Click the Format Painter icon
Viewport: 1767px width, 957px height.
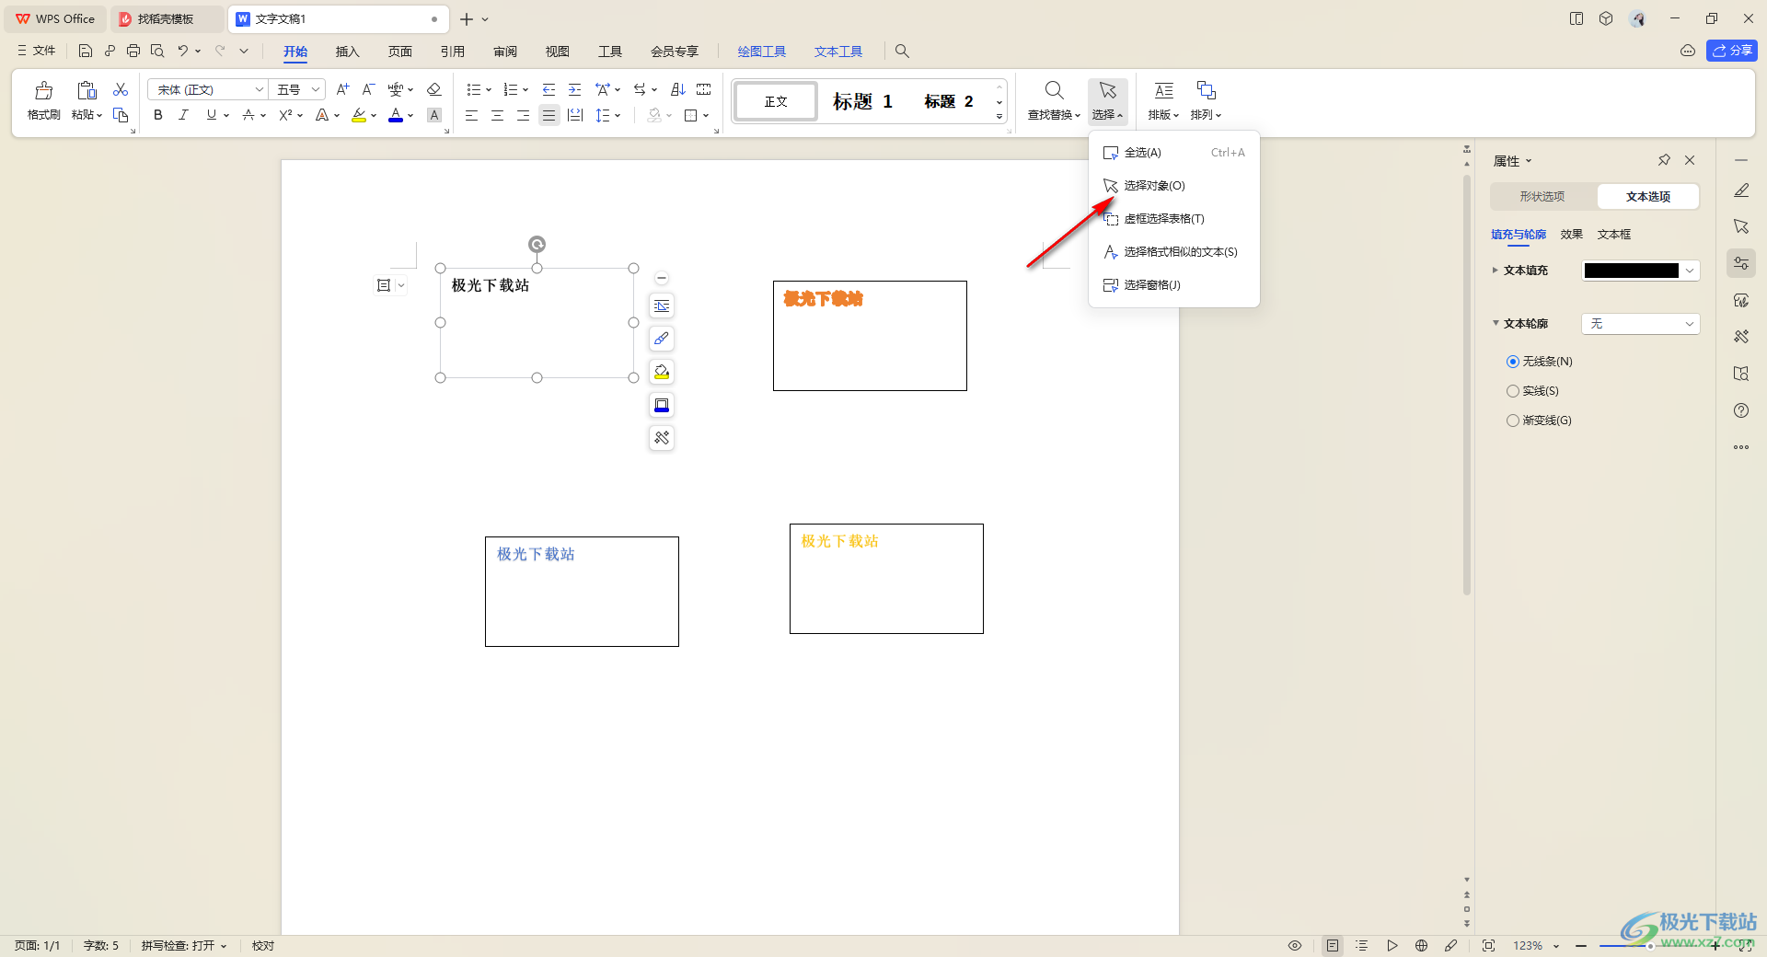coord(43,91)
